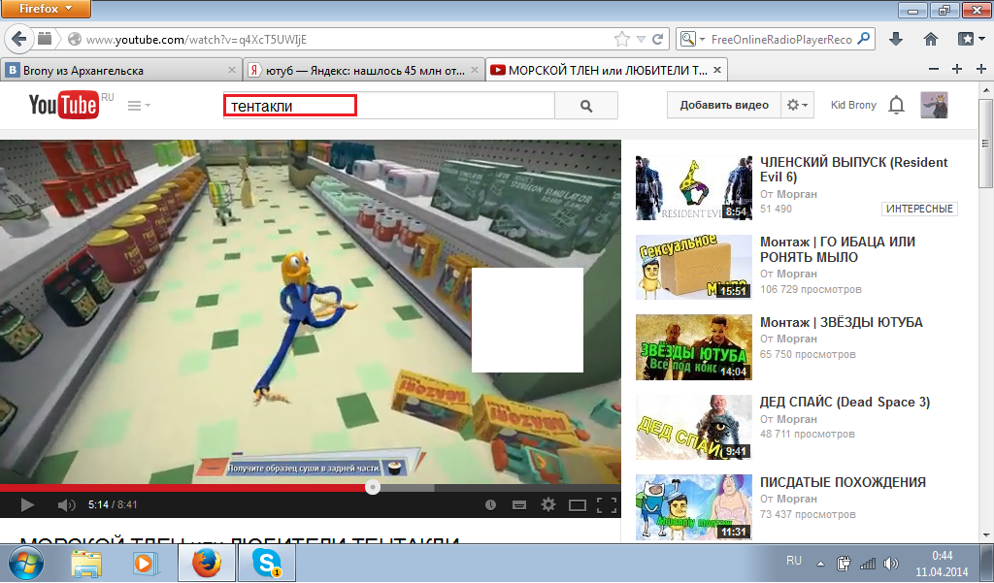Click the ЗВЁЗДЫ ЮТУБА thumbnail
The image size is (994, 583).
click(x=693, y=347)
